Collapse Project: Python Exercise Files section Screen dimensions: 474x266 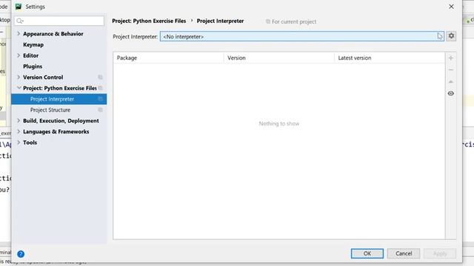tap(19, 88)
